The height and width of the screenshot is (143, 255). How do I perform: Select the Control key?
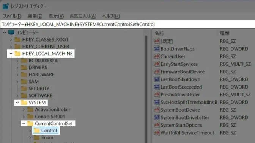click(x=49, y=131)
